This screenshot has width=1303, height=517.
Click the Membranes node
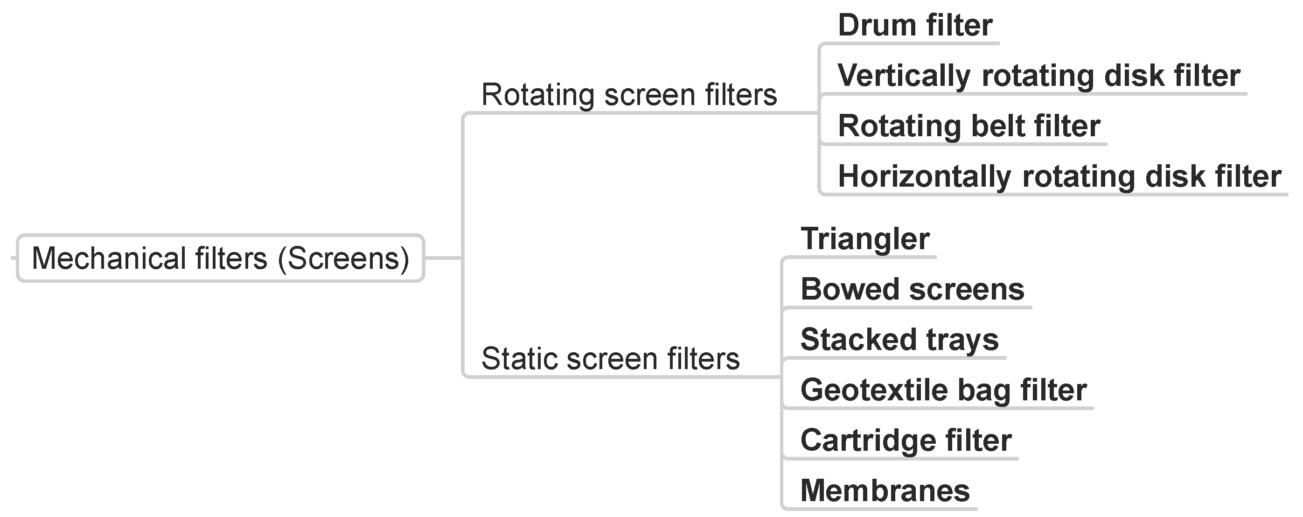(885, 491)
